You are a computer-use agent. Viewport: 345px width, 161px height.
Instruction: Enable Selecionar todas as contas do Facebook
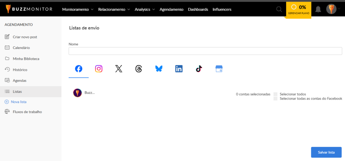tap(276, 99)
